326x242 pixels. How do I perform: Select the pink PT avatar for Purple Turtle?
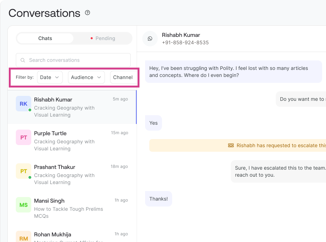click(24, 138)
